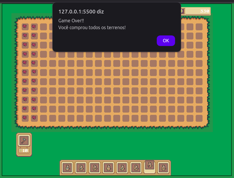234x178 pixels.
Task: Pick the seed bag with green-red radish seeds
Action: [x=81, y=168]
